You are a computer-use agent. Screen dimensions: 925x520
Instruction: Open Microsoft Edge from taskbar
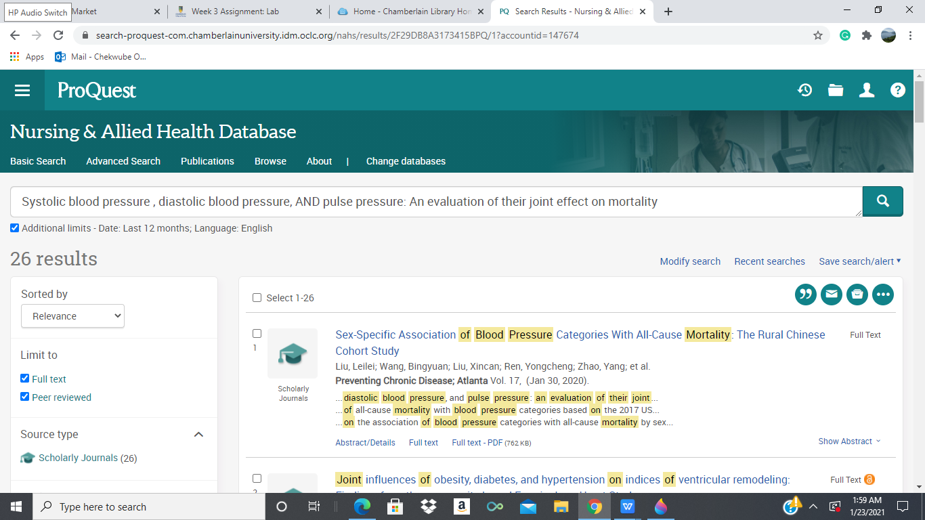[x=362, y=506]
